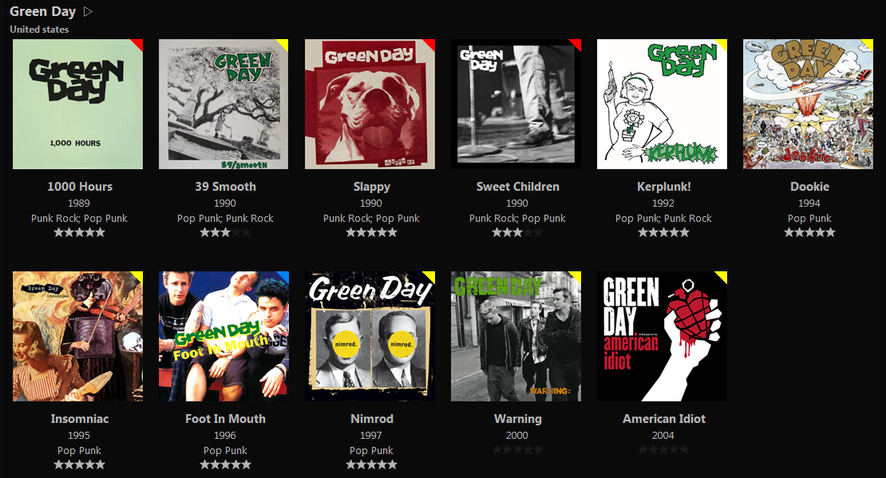Click the Dookie album title text
Viewport: 886px width, 478px height.
[809, 187]
